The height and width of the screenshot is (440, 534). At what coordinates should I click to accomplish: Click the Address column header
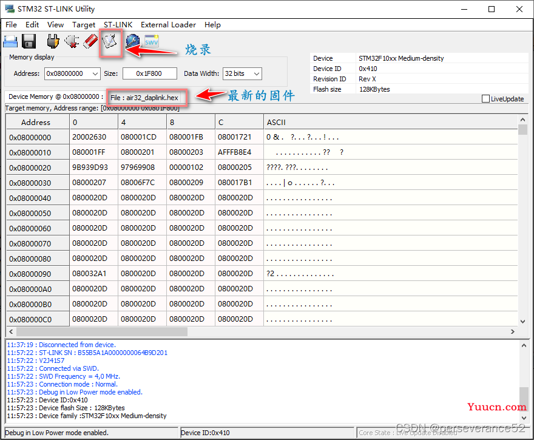(38, 122)
